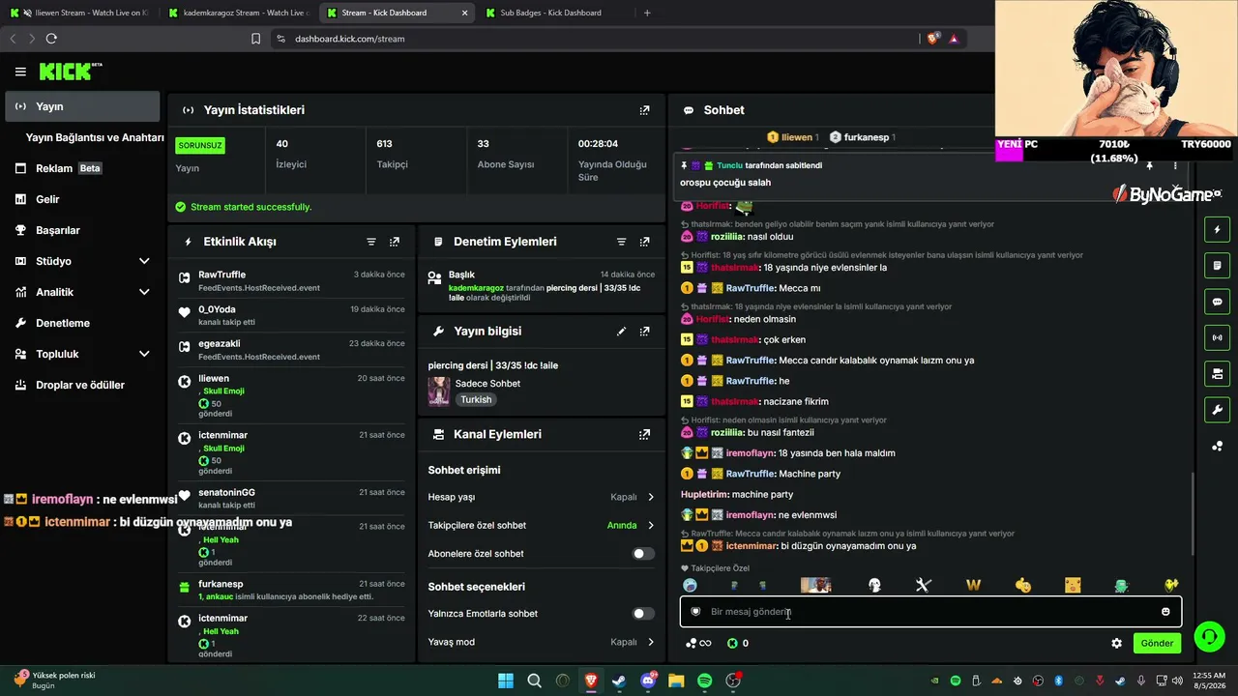
Task: Expand the Topluluk sidebar section
Action: [x=80, y=354]
